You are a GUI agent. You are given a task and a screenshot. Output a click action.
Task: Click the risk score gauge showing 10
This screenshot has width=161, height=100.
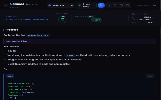[x=62, y=19]
